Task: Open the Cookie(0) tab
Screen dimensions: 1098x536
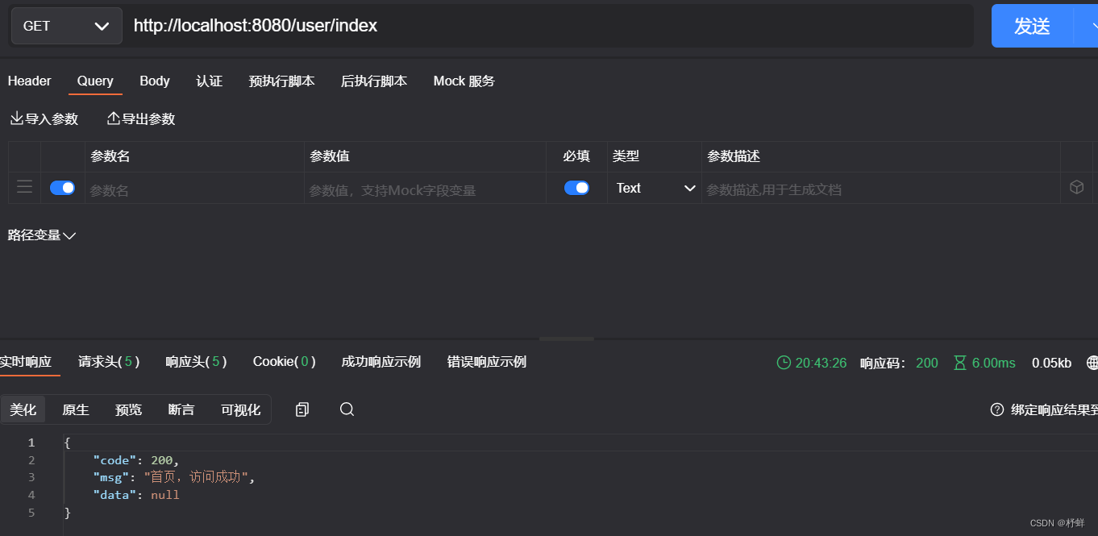Action: point(284,362)
